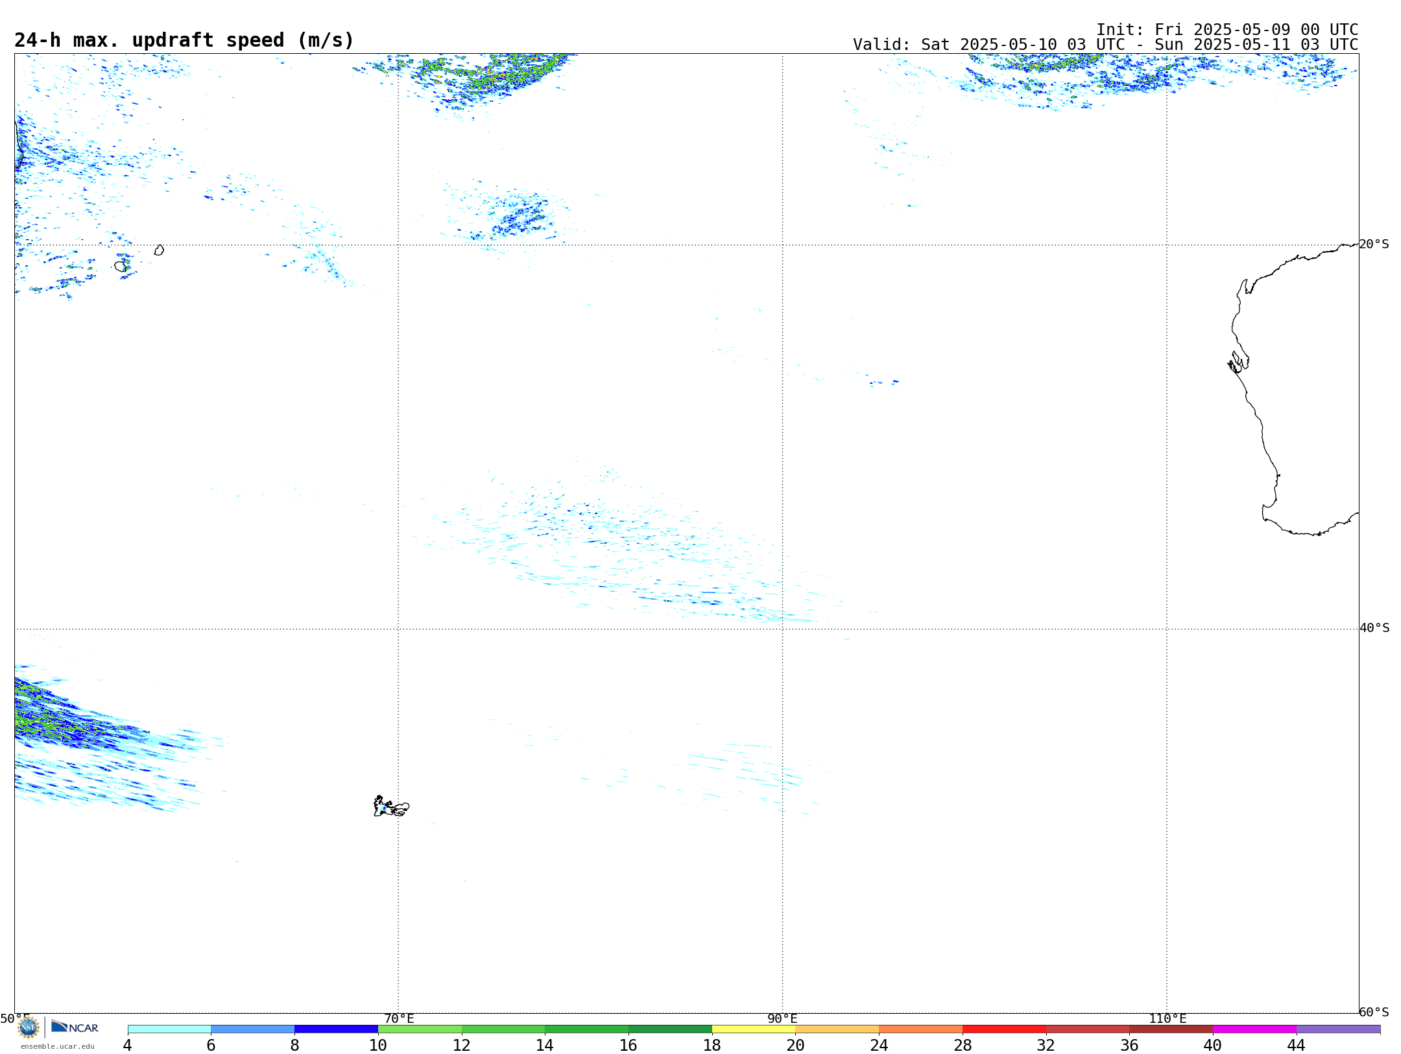Click the colorbar tick label '12'
The width and height of the screenshot is (1401, 1054).
(462, 1045)
